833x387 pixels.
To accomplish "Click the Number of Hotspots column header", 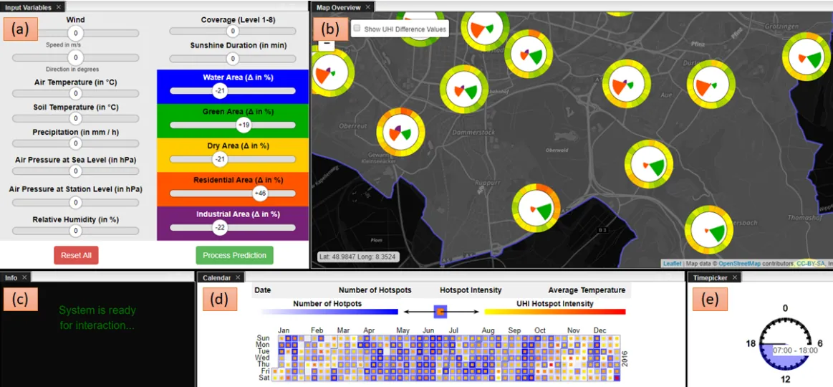I will (375, 290).
